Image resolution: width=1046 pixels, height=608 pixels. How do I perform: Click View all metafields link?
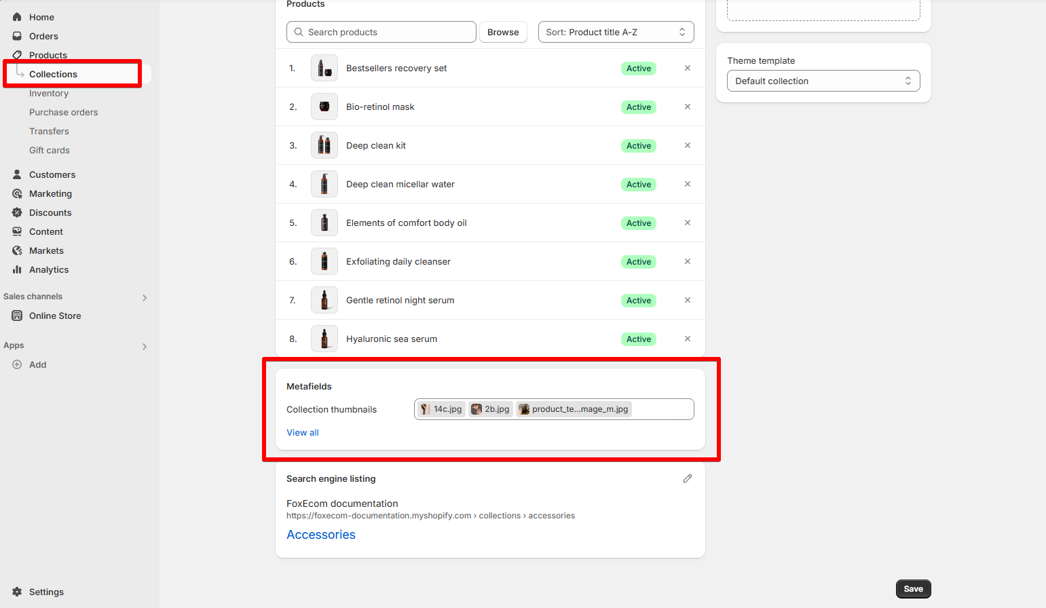click(303, 432)
